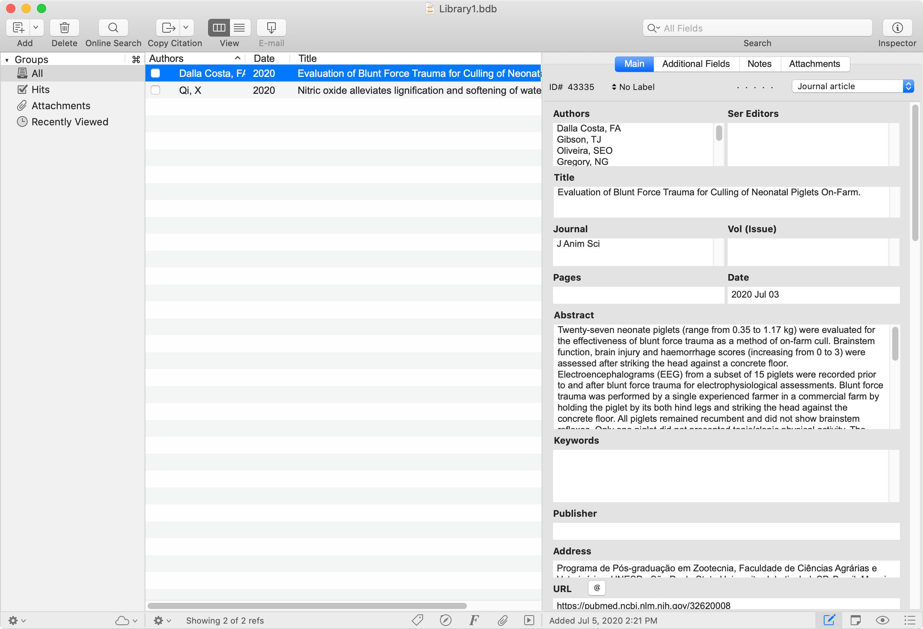Check the Qi, X reference checkbox

[x=155, y=90]
